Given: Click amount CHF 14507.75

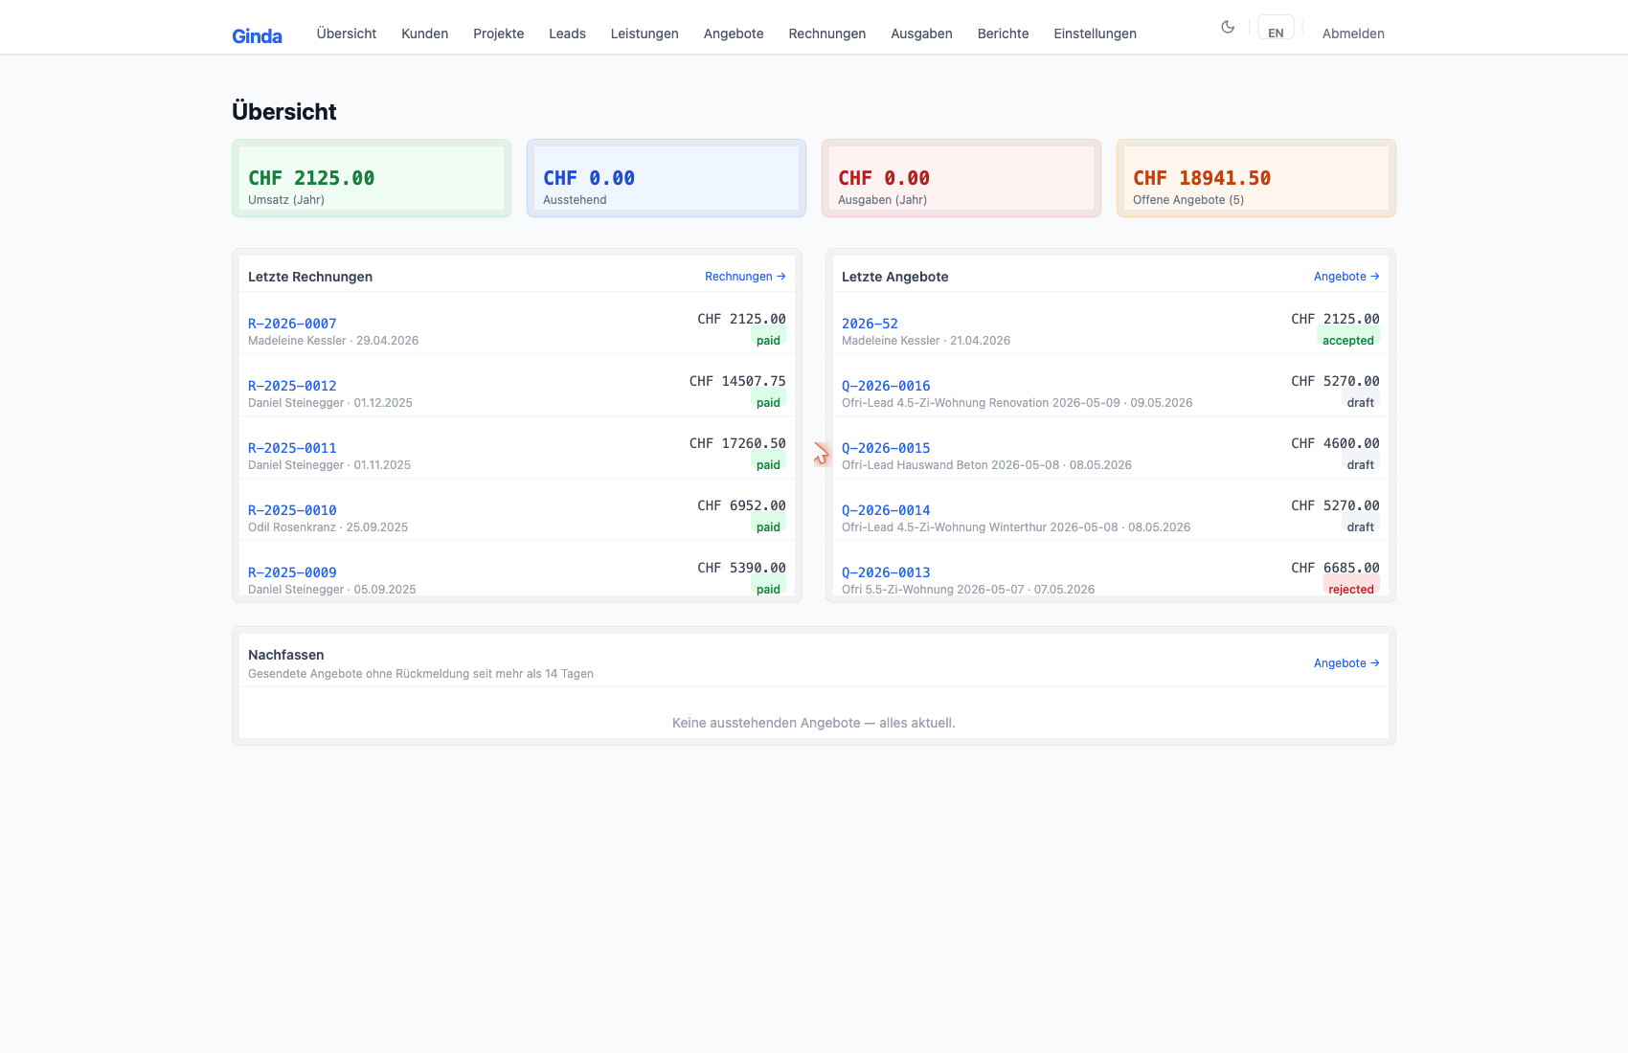Looking at the screenshot, I should pos(737,381).
